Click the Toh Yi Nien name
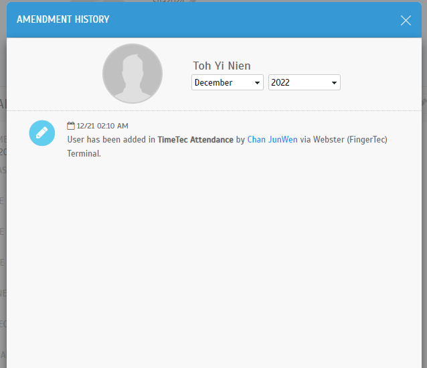427x368 pixels. pos(222,66)
